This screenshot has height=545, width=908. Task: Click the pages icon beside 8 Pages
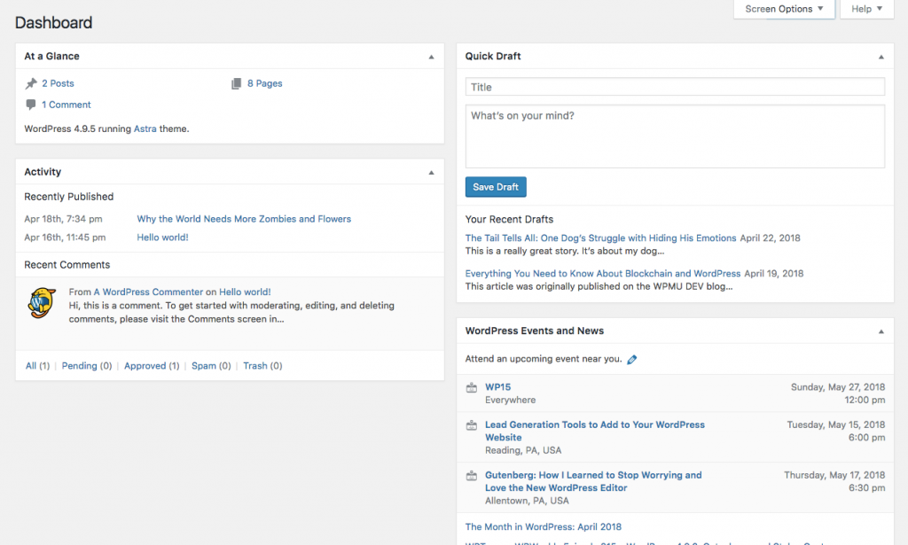click(236, 83)
